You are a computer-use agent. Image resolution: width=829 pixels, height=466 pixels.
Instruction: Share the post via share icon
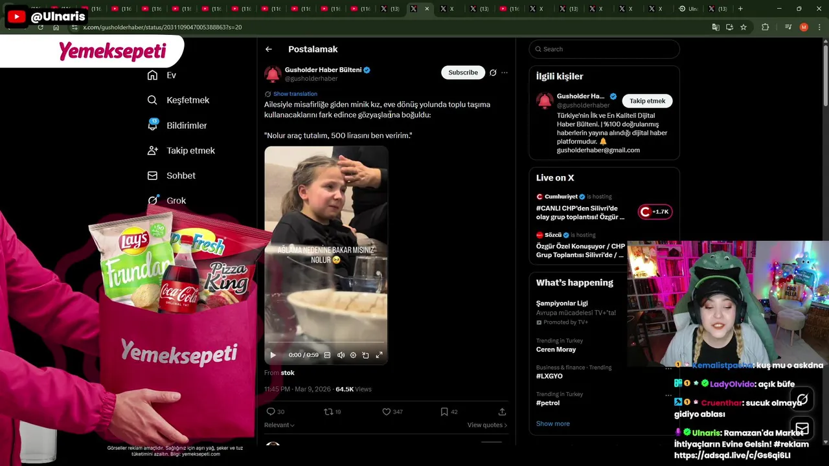coord(502,412)
